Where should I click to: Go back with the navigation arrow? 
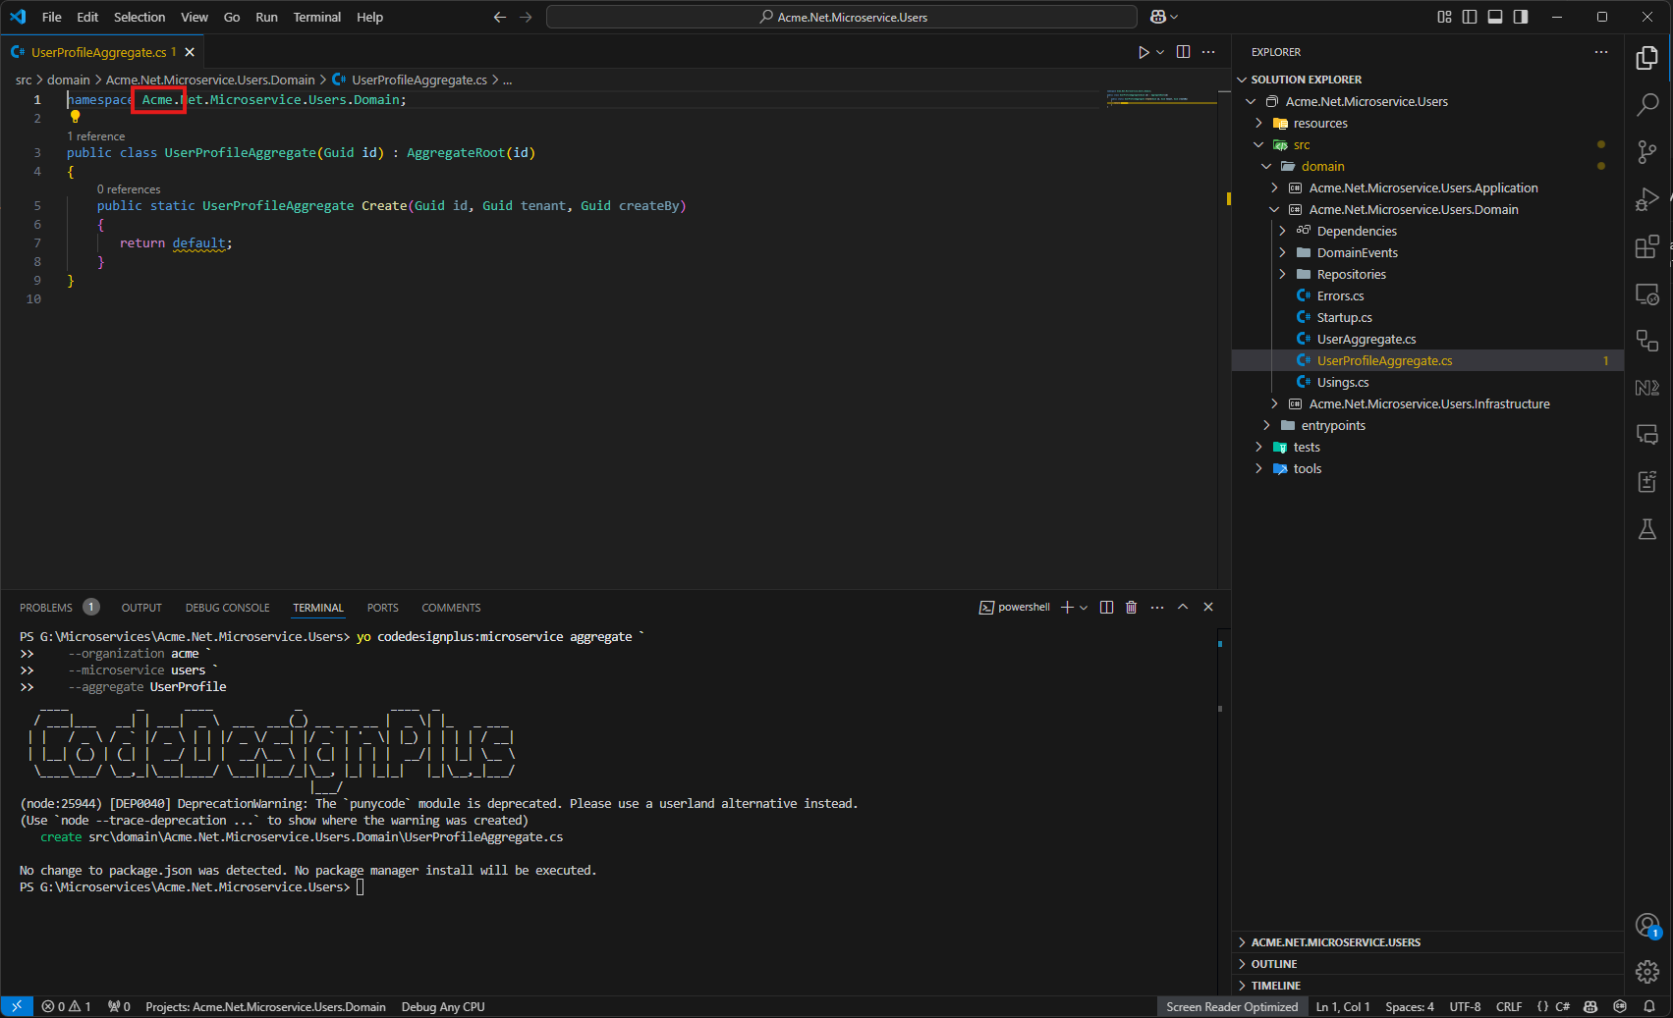tap(499, 17)
